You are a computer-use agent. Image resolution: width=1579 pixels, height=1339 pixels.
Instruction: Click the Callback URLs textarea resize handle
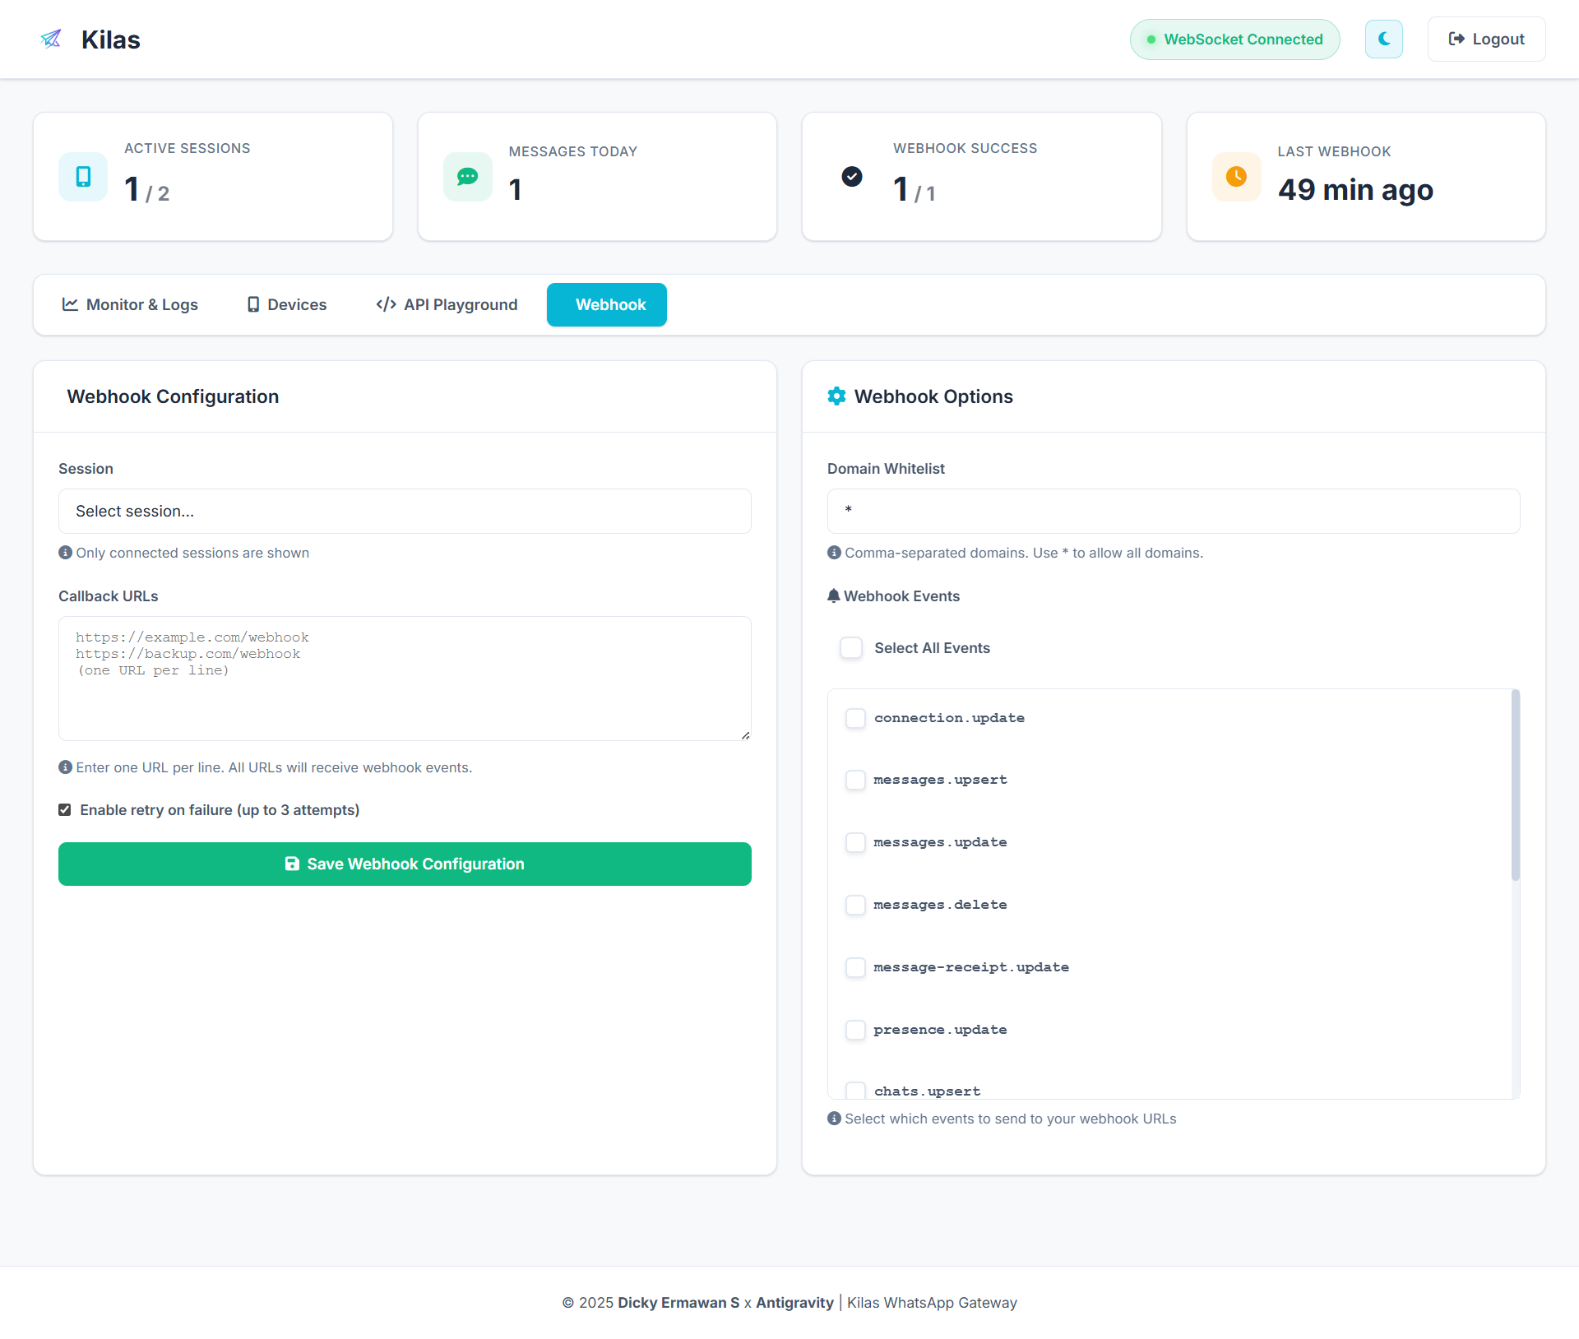[745, 734]
